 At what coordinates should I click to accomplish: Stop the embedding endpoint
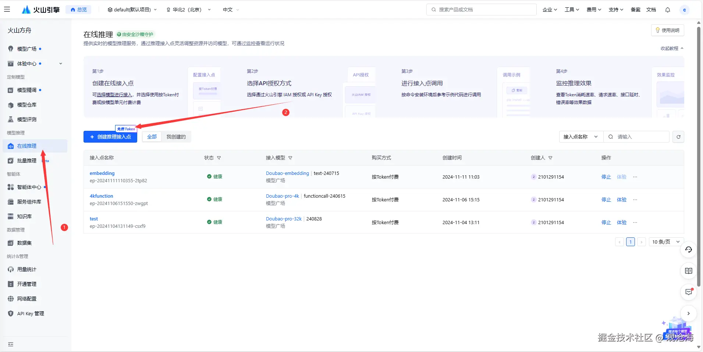[x=606, y=177]
